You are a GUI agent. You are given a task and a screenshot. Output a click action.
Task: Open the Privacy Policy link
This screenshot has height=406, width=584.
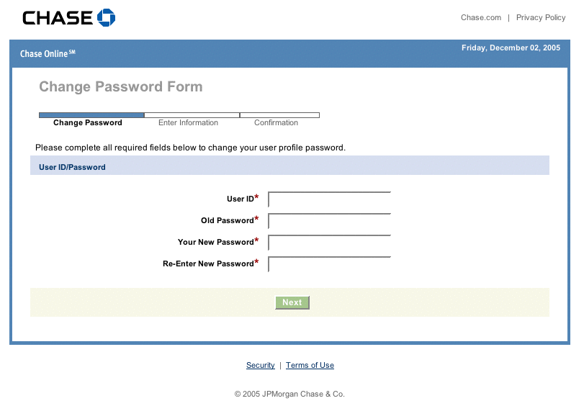coord(541,18)
